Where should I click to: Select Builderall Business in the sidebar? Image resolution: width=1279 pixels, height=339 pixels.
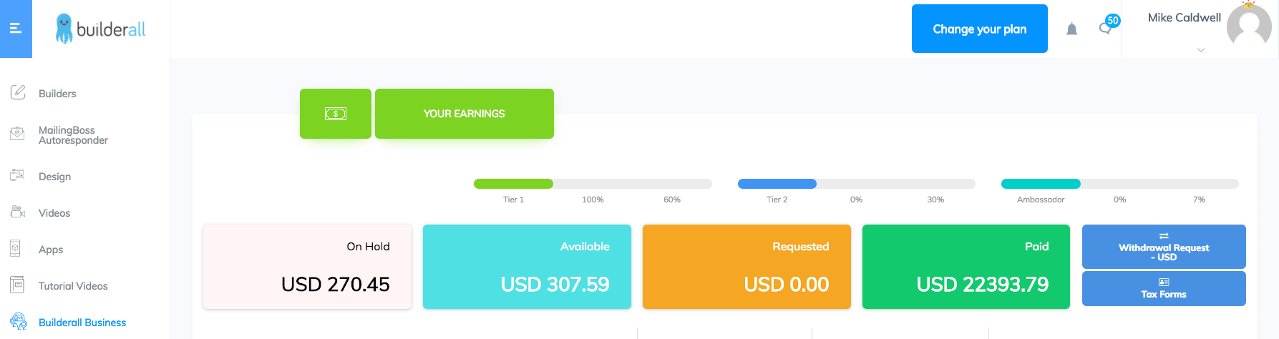[x=82, y=323]
